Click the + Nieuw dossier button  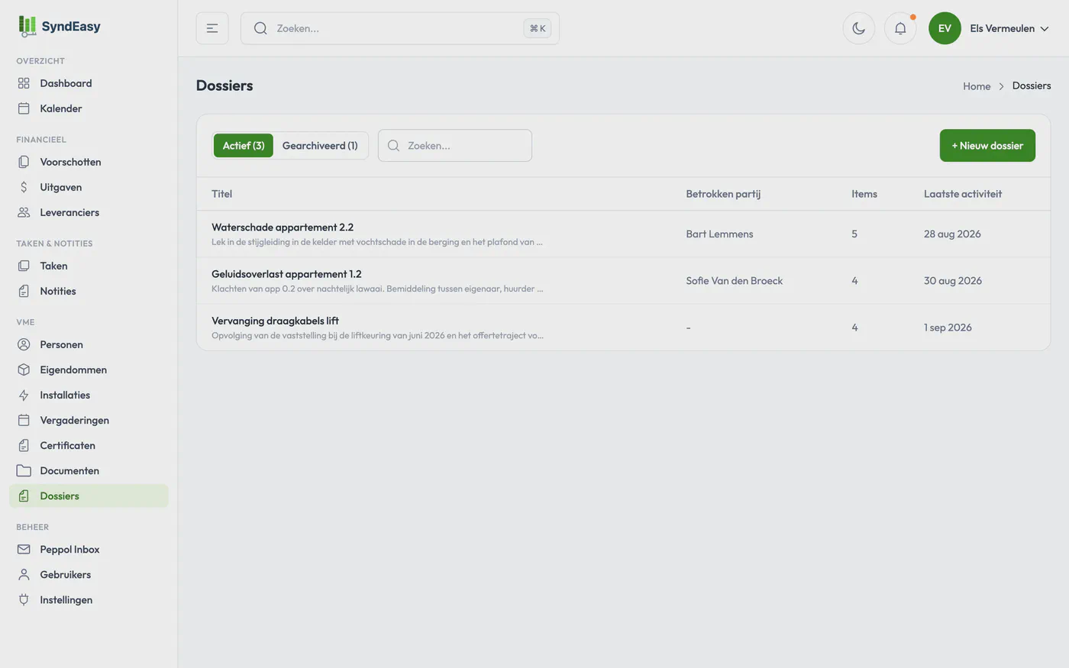tap(987, 145)
